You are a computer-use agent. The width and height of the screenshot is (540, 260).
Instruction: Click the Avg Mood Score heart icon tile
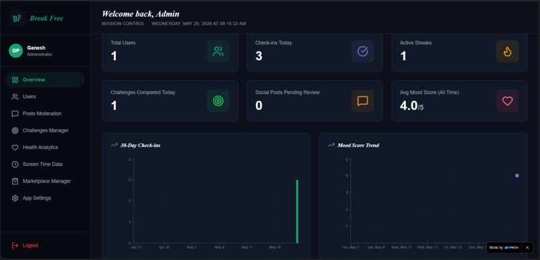pyautogui.click(x=507, y=101)
